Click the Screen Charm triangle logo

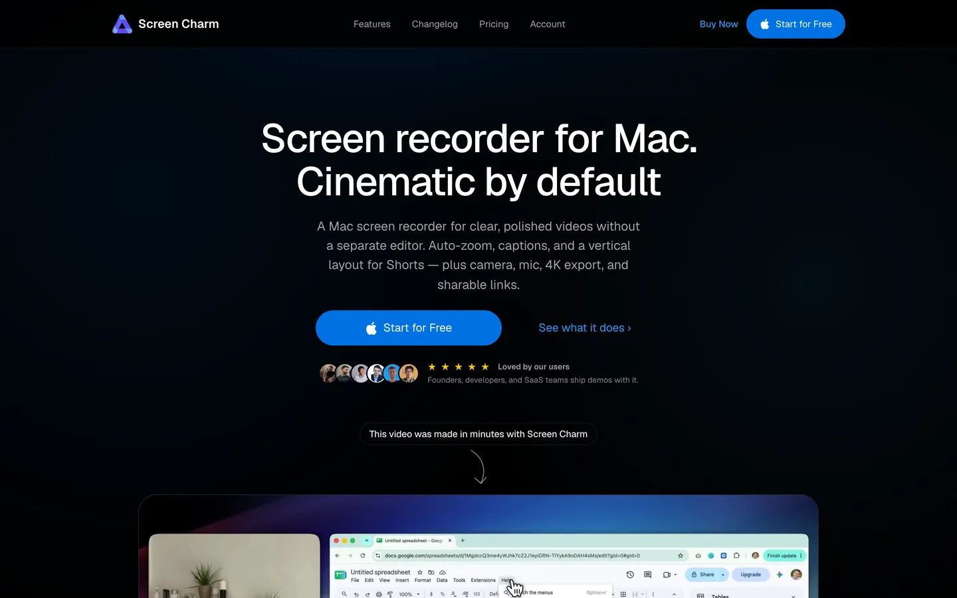point(122,24)
